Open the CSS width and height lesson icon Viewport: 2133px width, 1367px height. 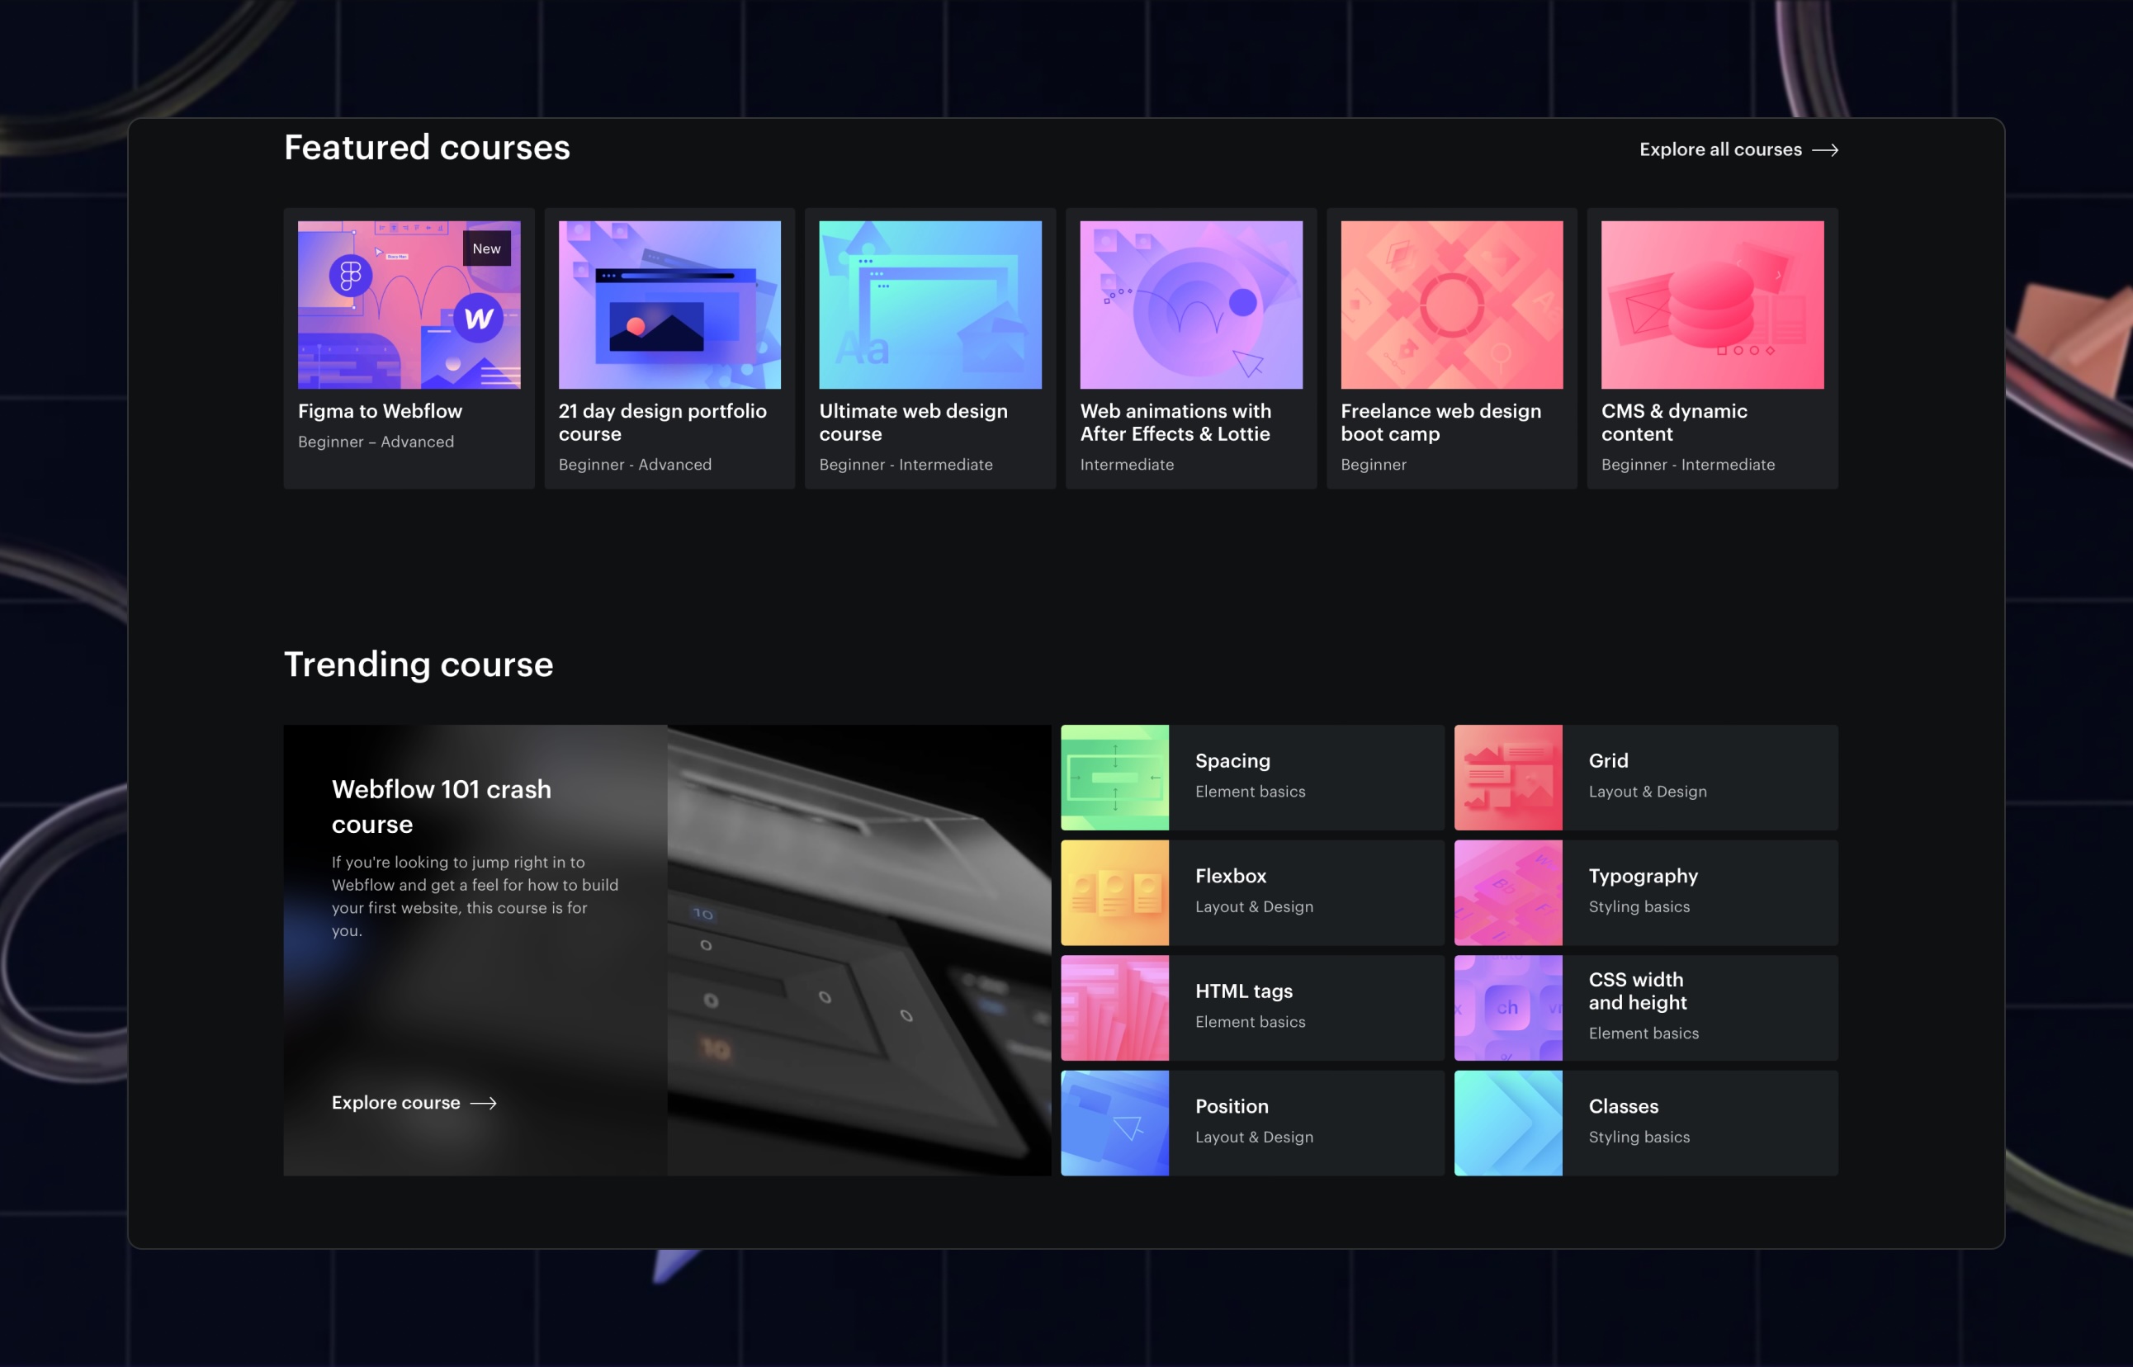1508,1007
